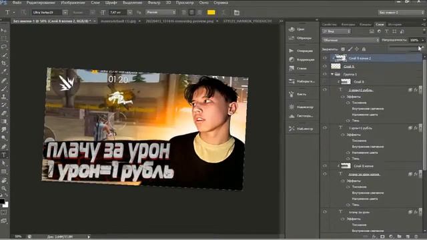Click center text alignment icon
This screenshot has width=427, height=240.
(x=191, y=13)
